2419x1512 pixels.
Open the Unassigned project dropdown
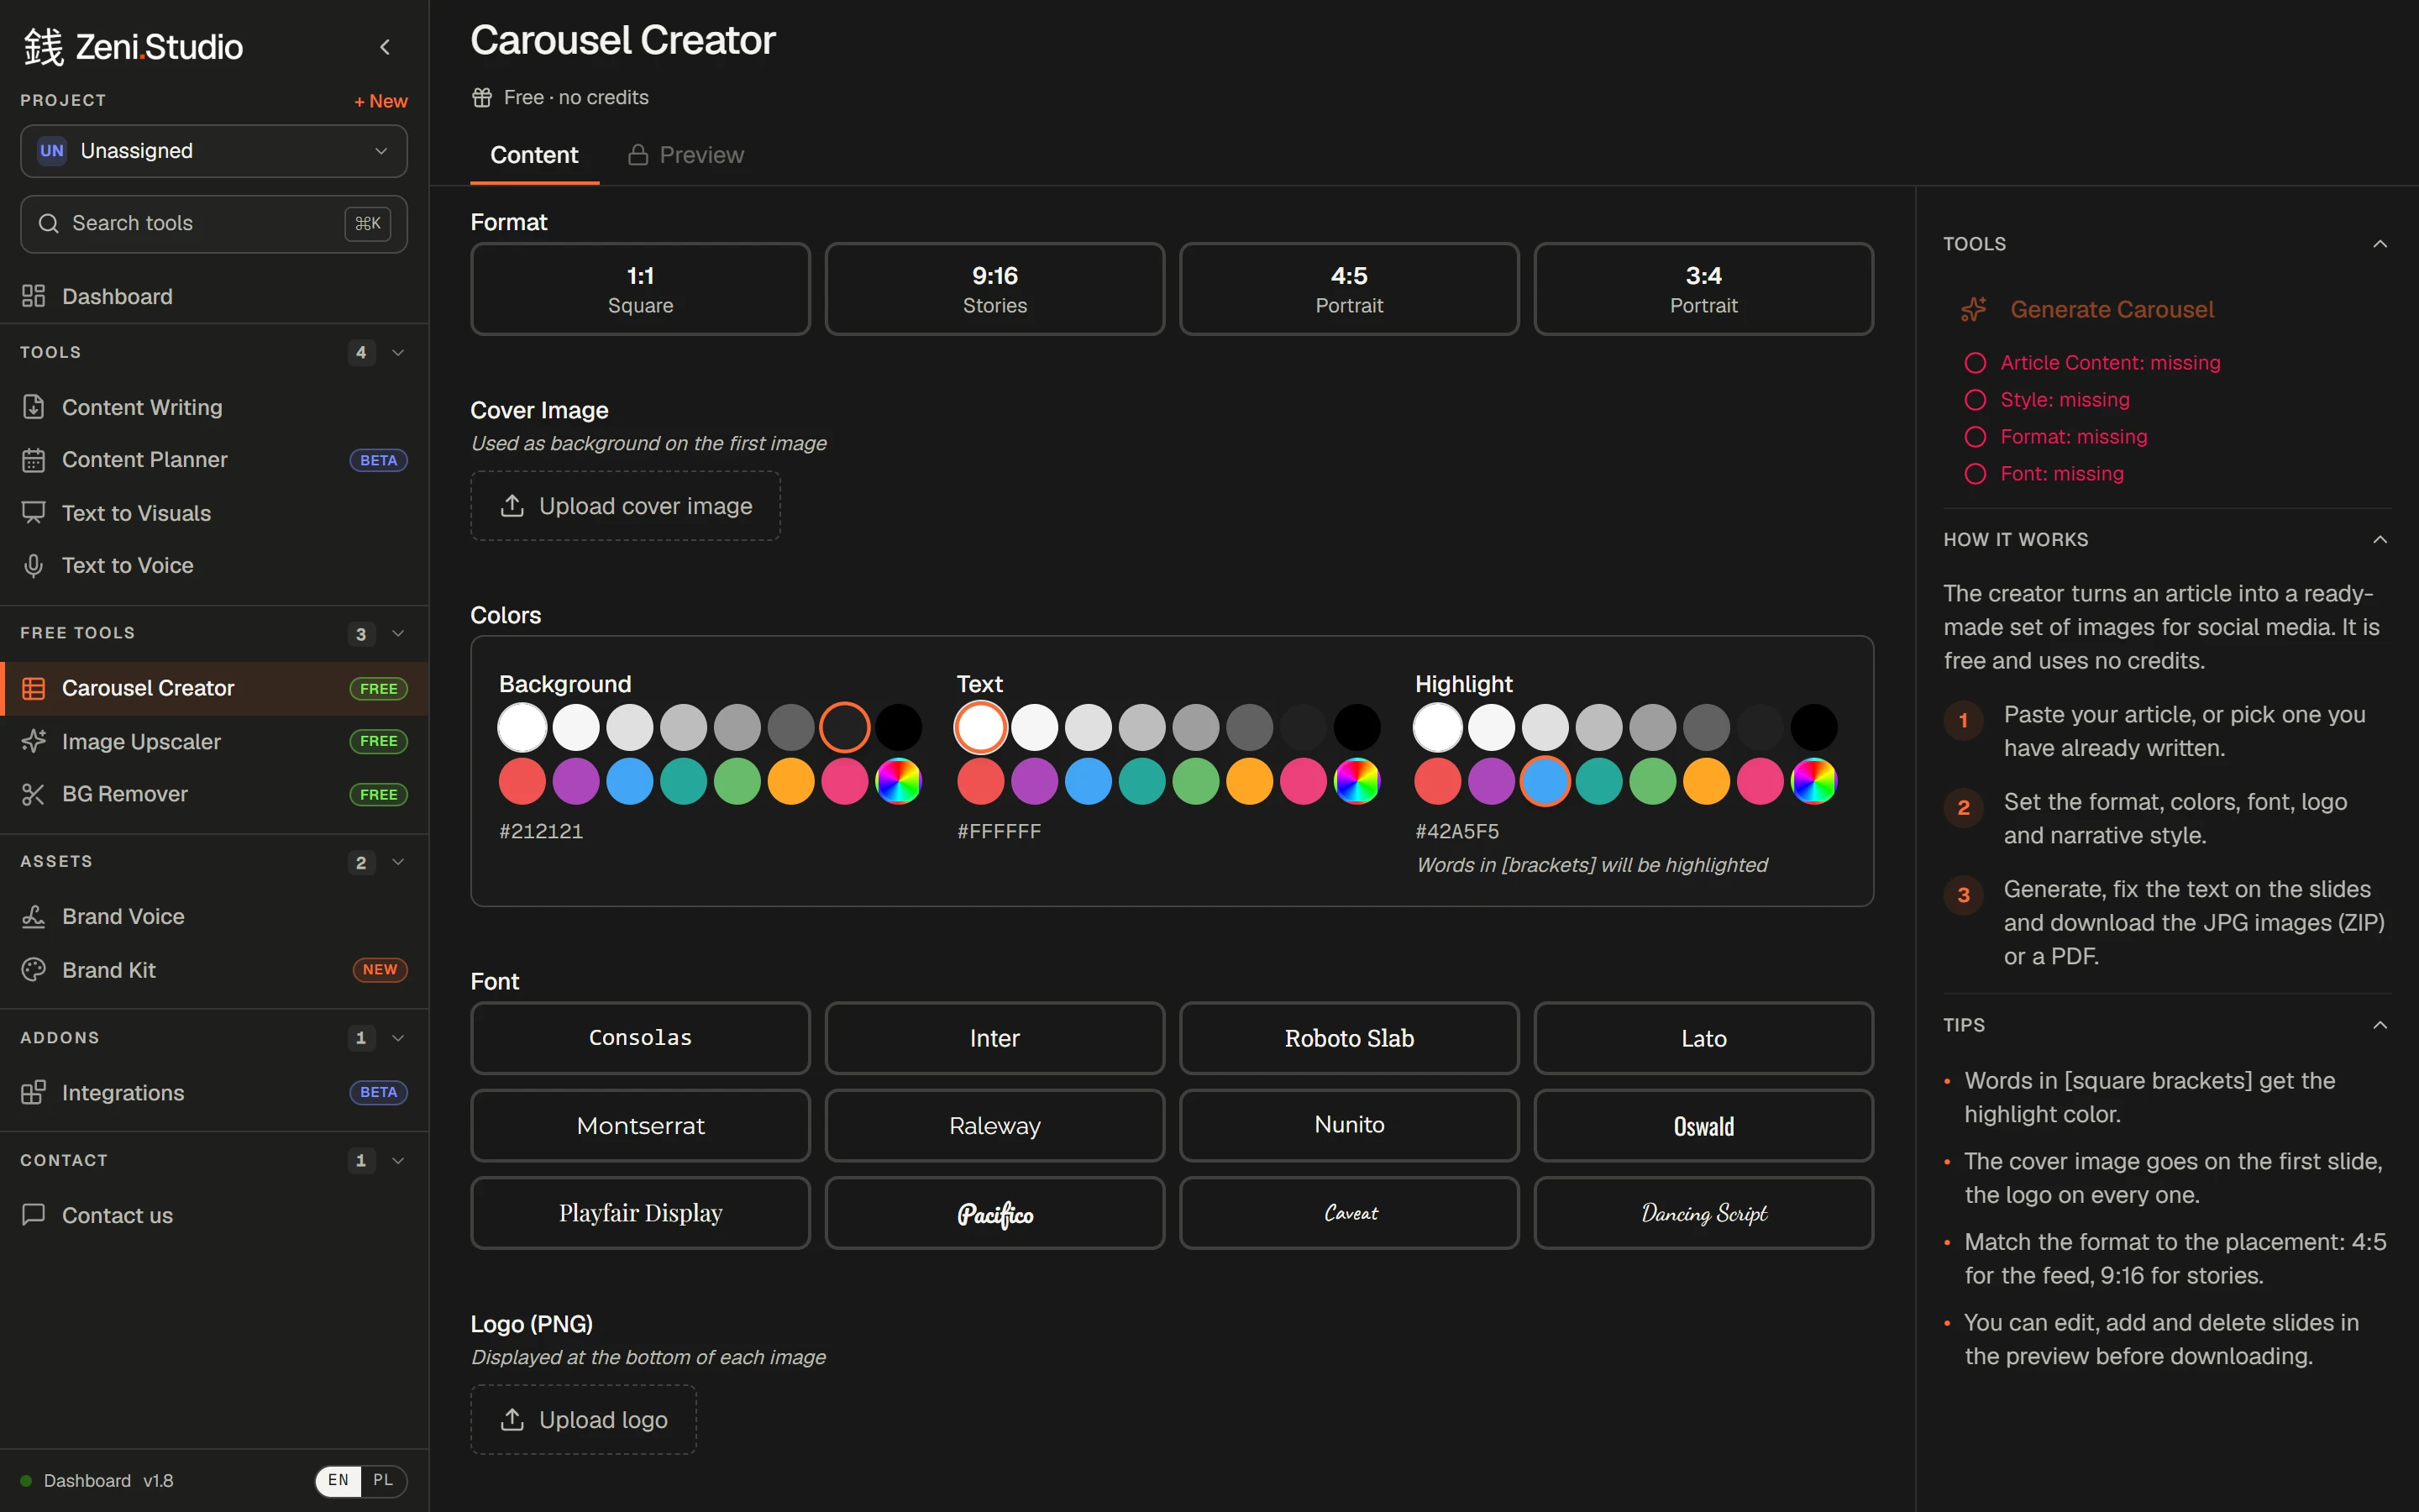click(214, 151)
